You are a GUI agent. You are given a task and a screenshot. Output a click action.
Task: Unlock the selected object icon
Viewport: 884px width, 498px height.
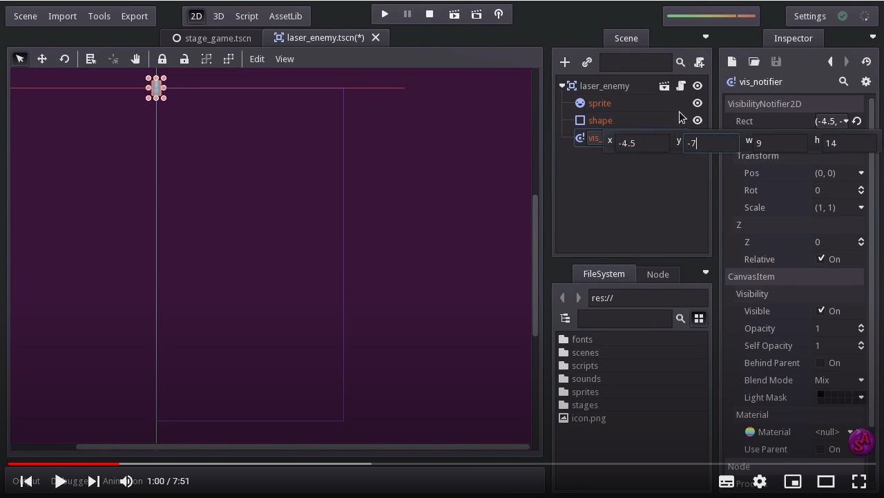click(x=184, y=59)
